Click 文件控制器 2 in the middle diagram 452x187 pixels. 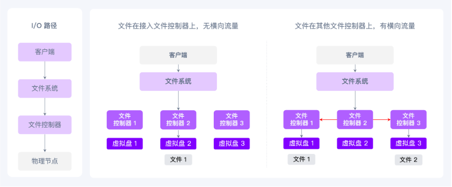(178, 119)
